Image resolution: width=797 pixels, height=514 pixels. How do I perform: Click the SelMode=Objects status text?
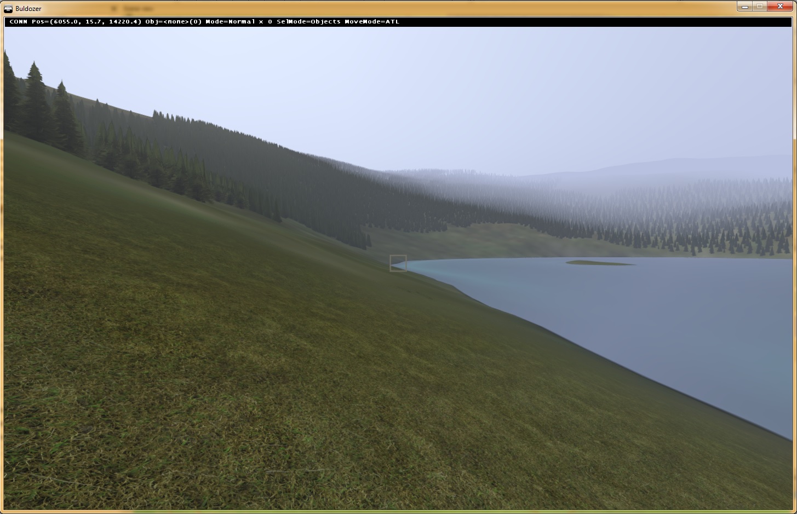(x=308, y=22)
